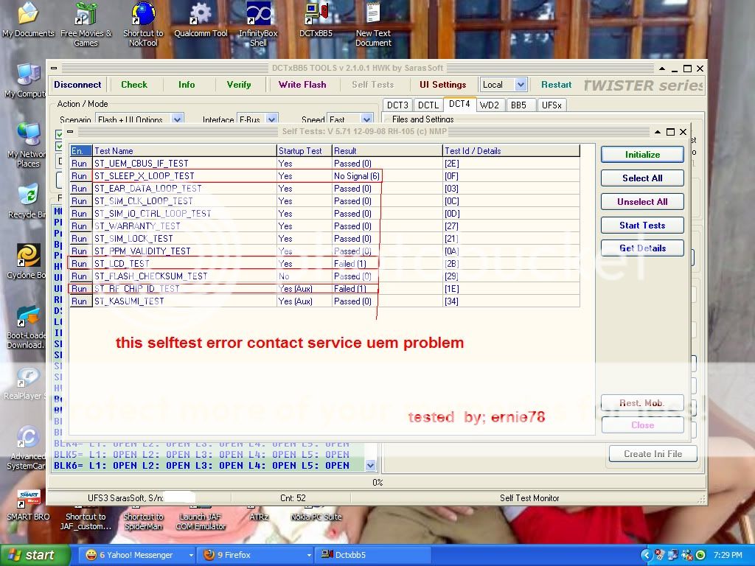Click the Get Details button
The width and height of the screenshot is (755, 566).
click(x=642, y=248)
